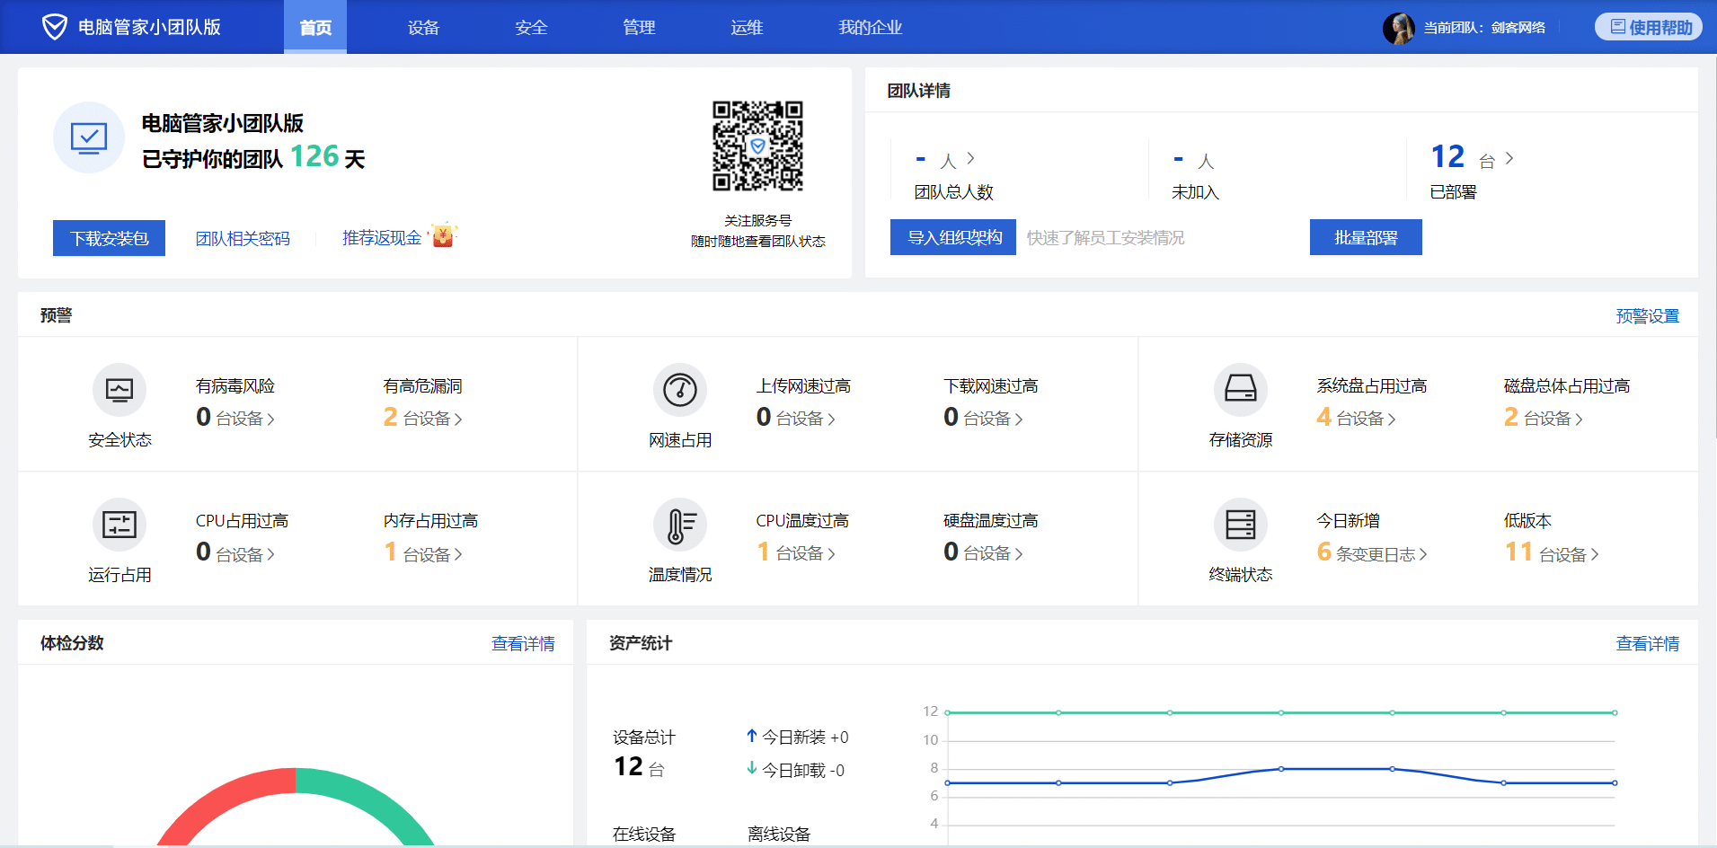This screenshot has height=848, width=1717.
Task: Open 使用帮助 help button
Action: 1649,27
